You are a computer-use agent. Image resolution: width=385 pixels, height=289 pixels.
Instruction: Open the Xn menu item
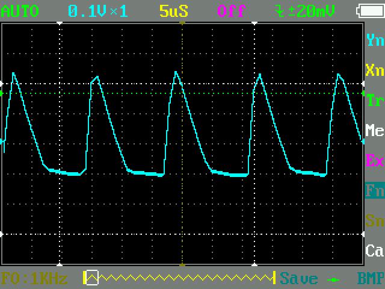(375, 70)
